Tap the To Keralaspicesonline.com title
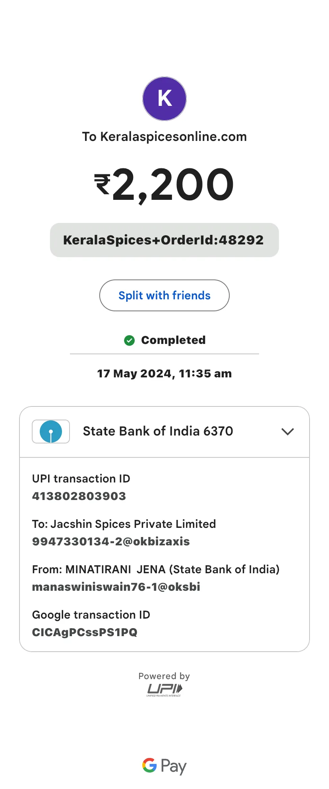329x789 pixels. [x=164, y=137]
